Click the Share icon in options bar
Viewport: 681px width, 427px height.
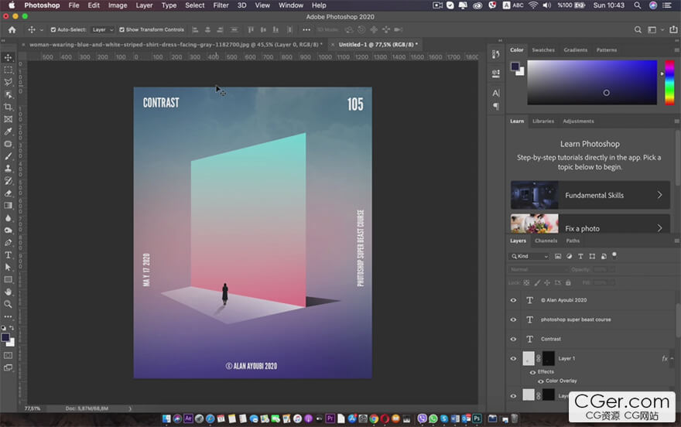click(673, 29)
